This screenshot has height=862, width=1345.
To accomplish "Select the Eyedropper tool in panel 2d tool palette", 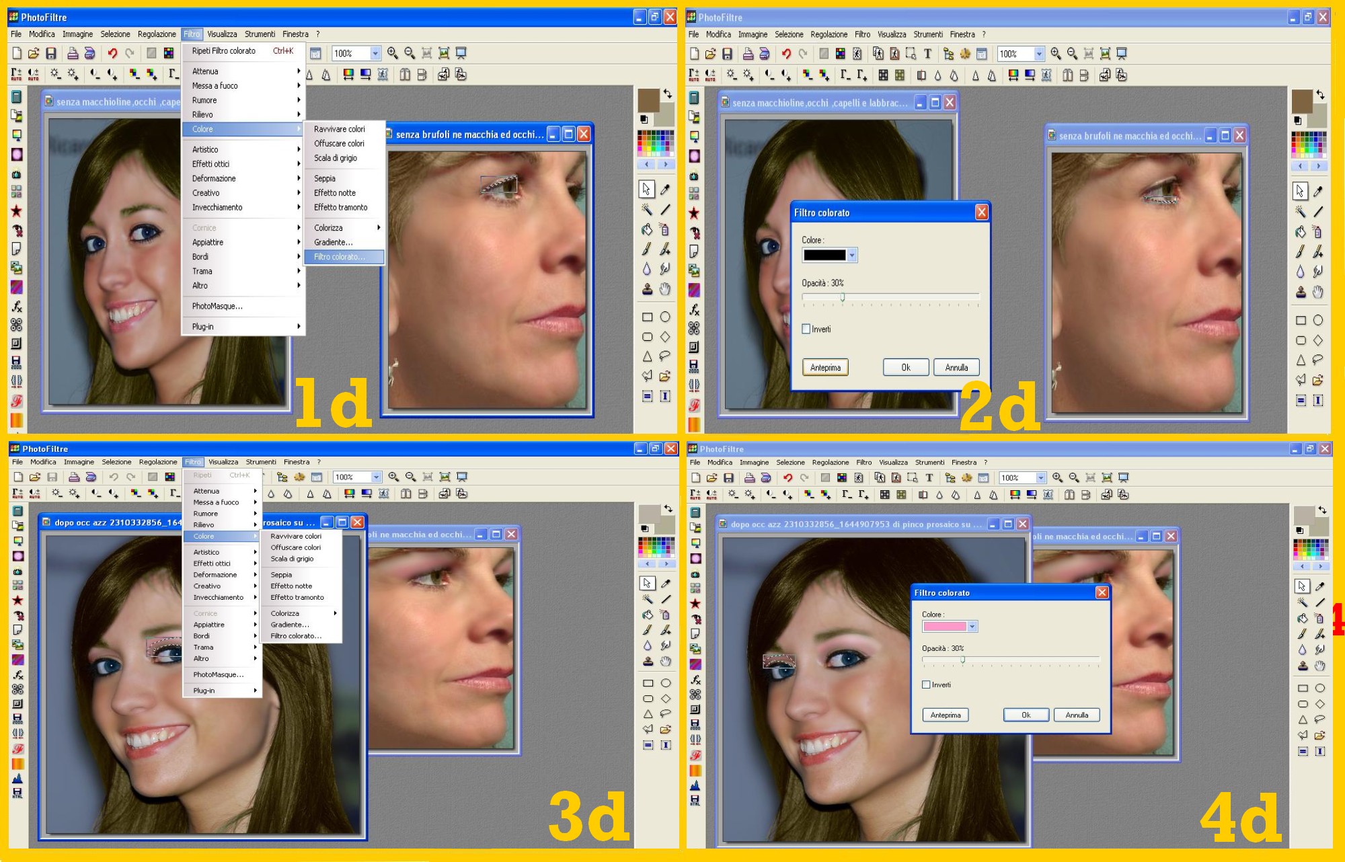I will (x=1318, y=191).
